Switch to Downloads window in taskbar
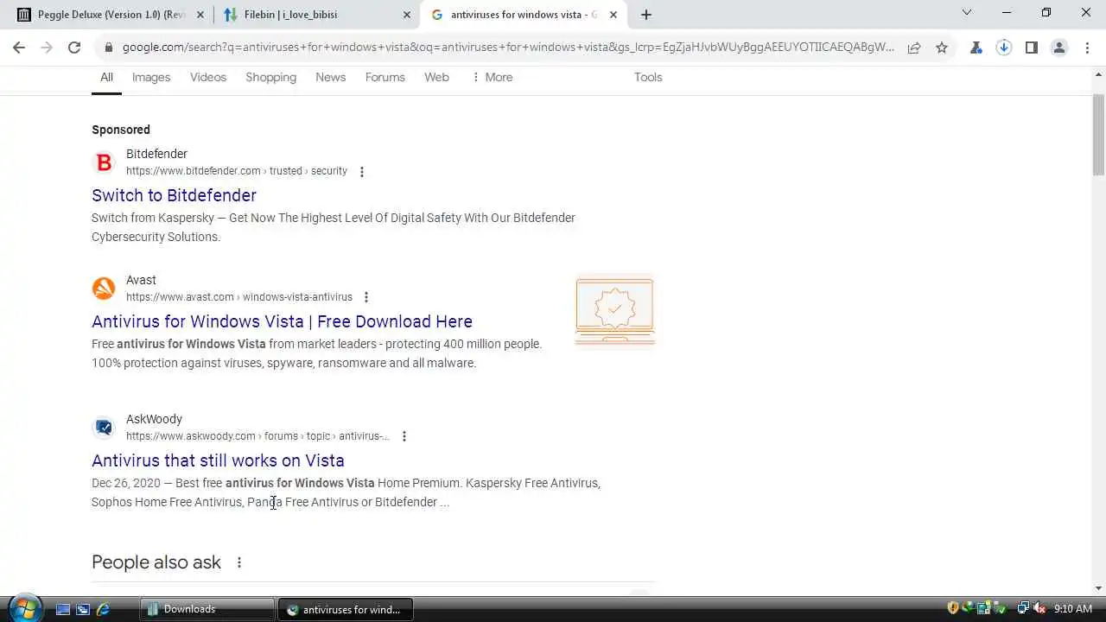The image size is (1106, 622). 207,609
